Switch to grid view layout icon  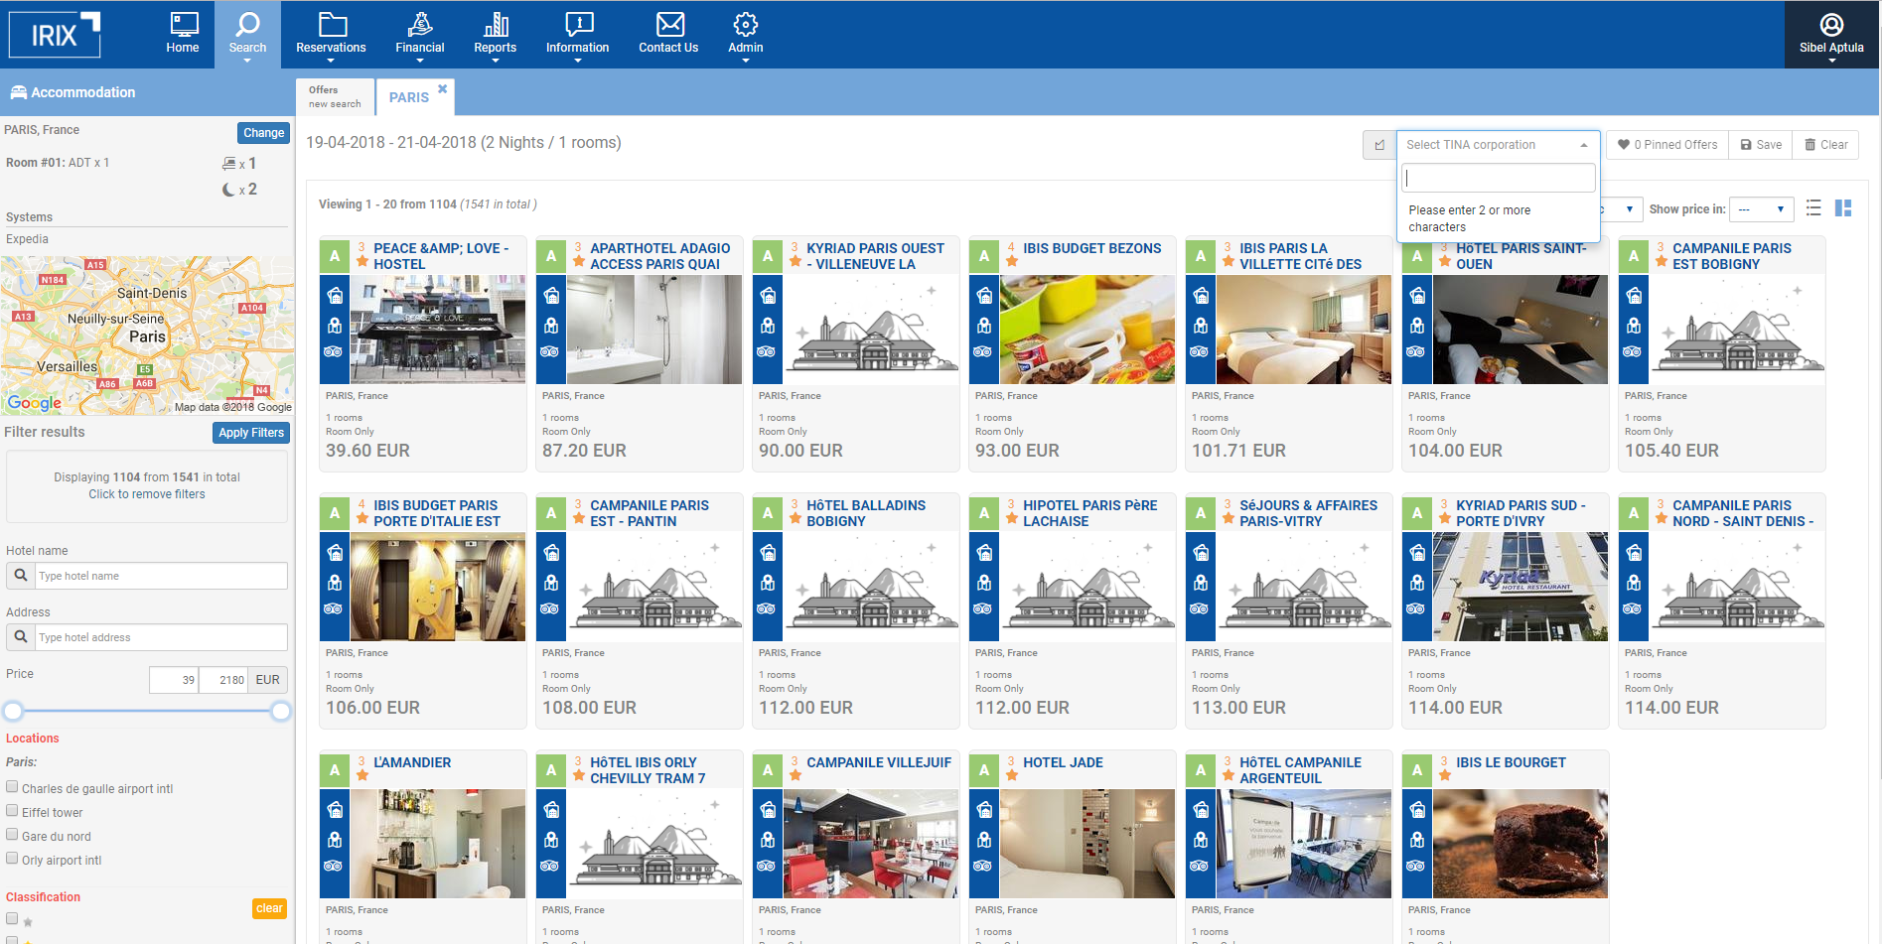tap(1843, 208)
